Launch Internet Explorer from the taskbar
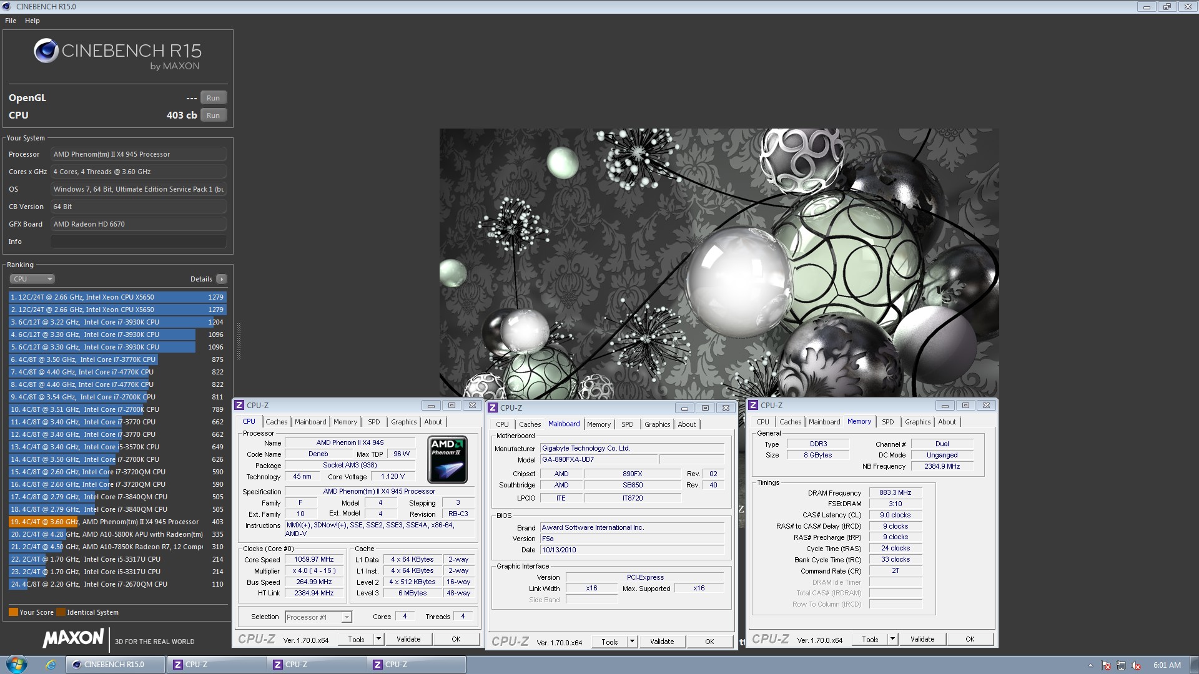1199x674 pixels. 51,665
